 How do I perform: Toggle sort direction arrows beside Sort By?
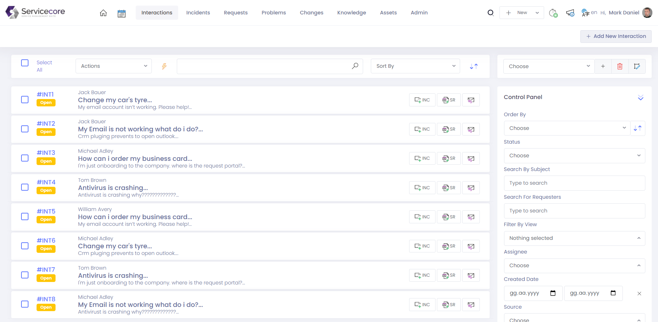pos(474,66)
